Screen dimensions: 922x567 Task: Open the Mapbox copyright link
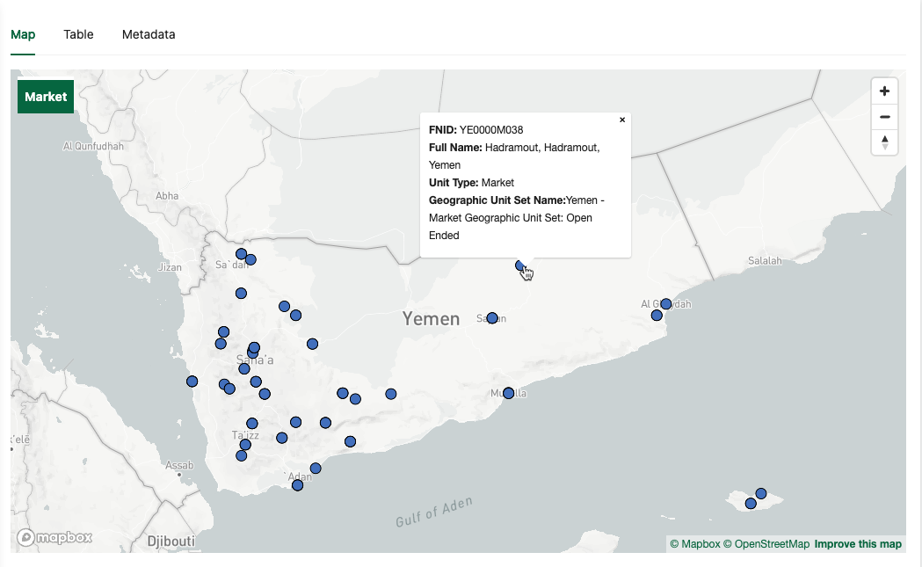tap(697, 543)
